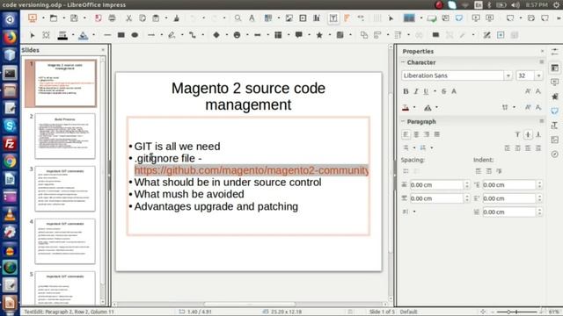Open the font color dropdown arrow
Screen dimensions: 563x316
pos(414,107)
